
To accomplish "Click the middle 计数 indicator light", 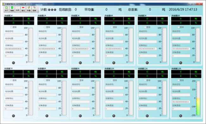I will pyautogui.click(x=52, y=10).
